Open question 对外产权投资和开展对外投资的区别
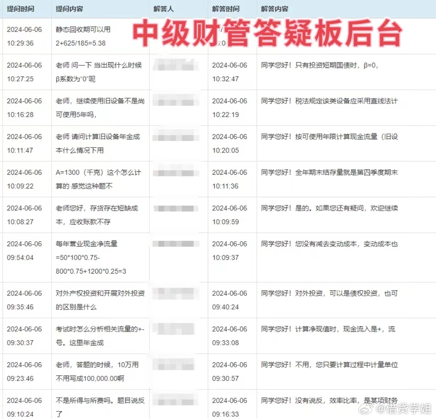 pos(100,300)
